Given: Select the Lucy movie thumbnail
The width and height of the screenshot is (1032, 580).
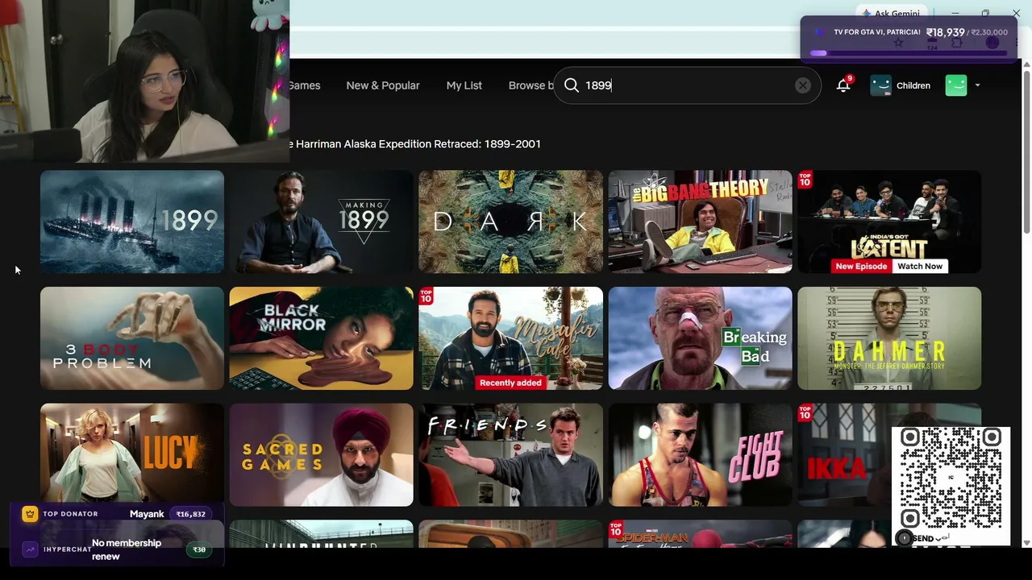Looking at the screenshot, I should click(132, 455).
